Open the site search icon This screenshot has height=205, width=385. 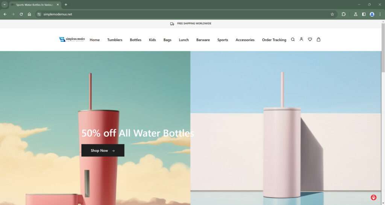293,39
